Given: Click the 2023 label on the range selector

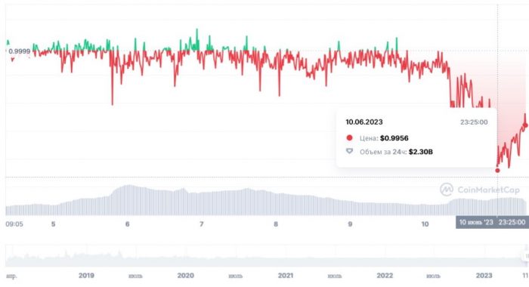Looking at the screenshot, I should tap(484, 276).
